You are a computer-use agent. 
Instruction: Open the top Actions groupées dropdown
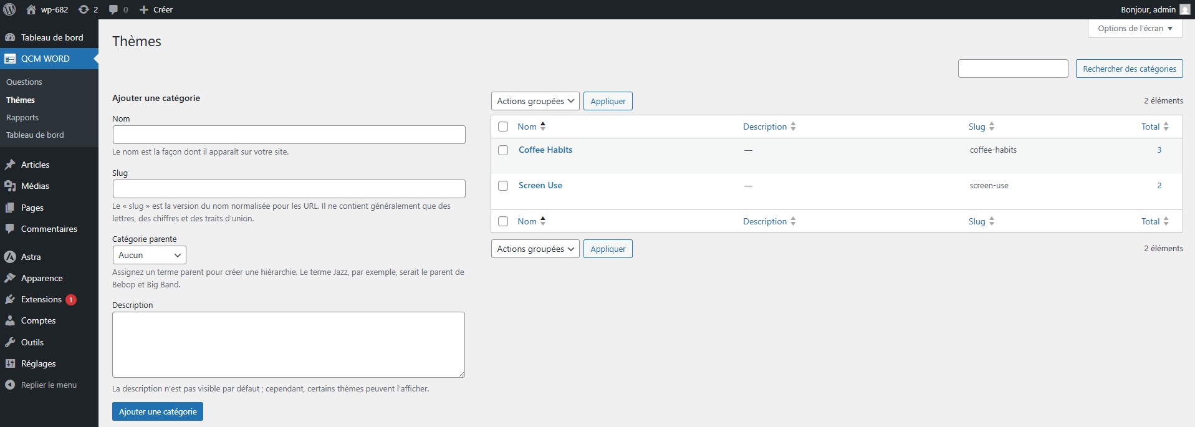535,101
